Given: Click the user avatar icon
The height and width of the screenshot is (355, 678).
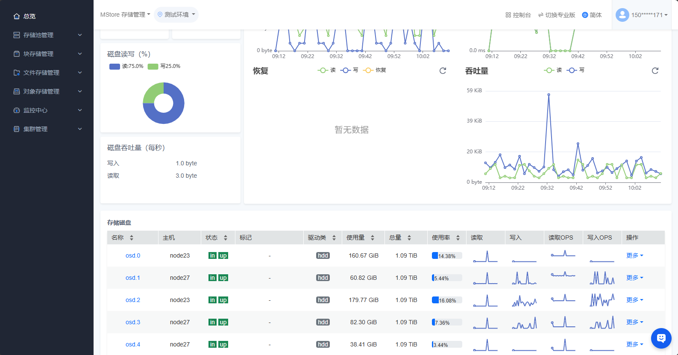Looking at the screenshot, I should pos(622,15).
